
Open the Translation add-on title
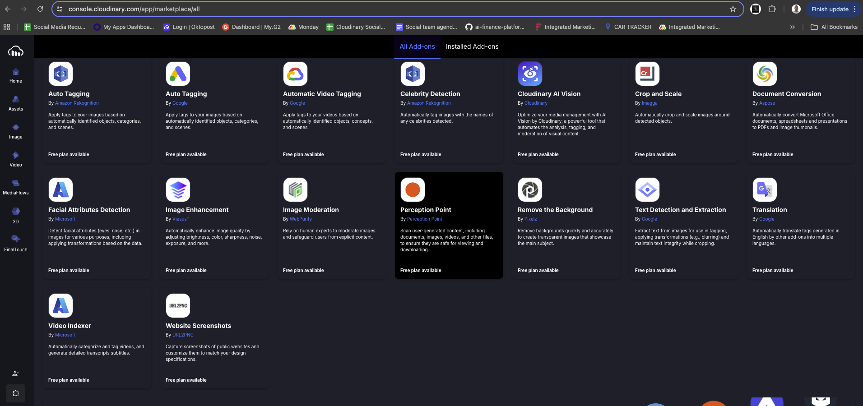(x=770, y=210)
